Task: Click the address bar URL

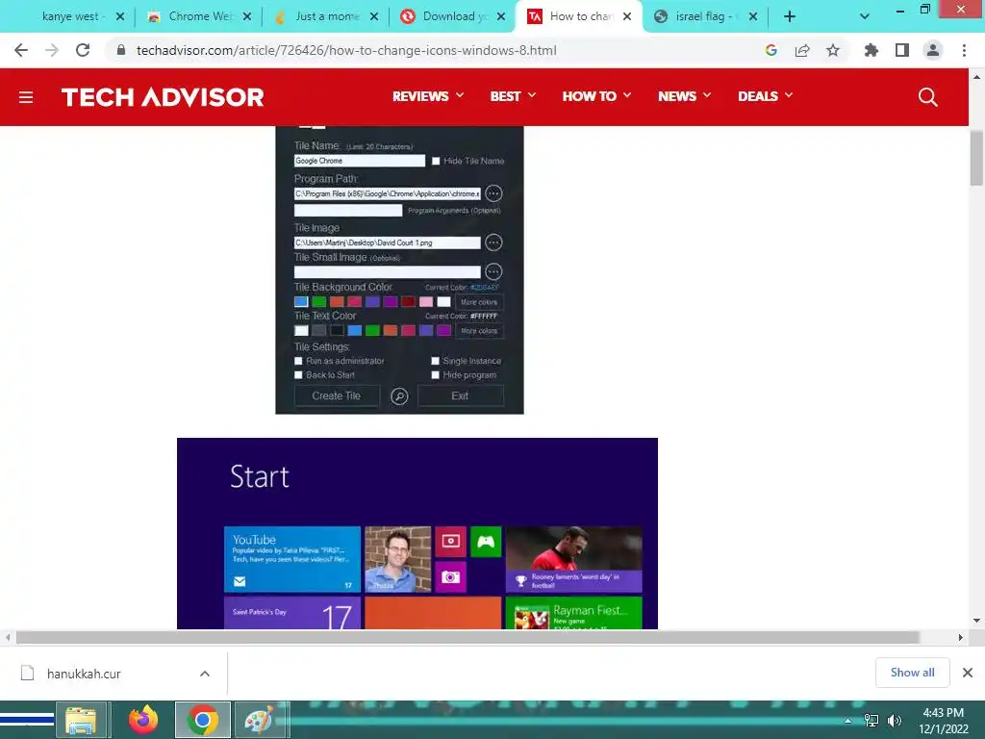Action: tap(346, 50)
